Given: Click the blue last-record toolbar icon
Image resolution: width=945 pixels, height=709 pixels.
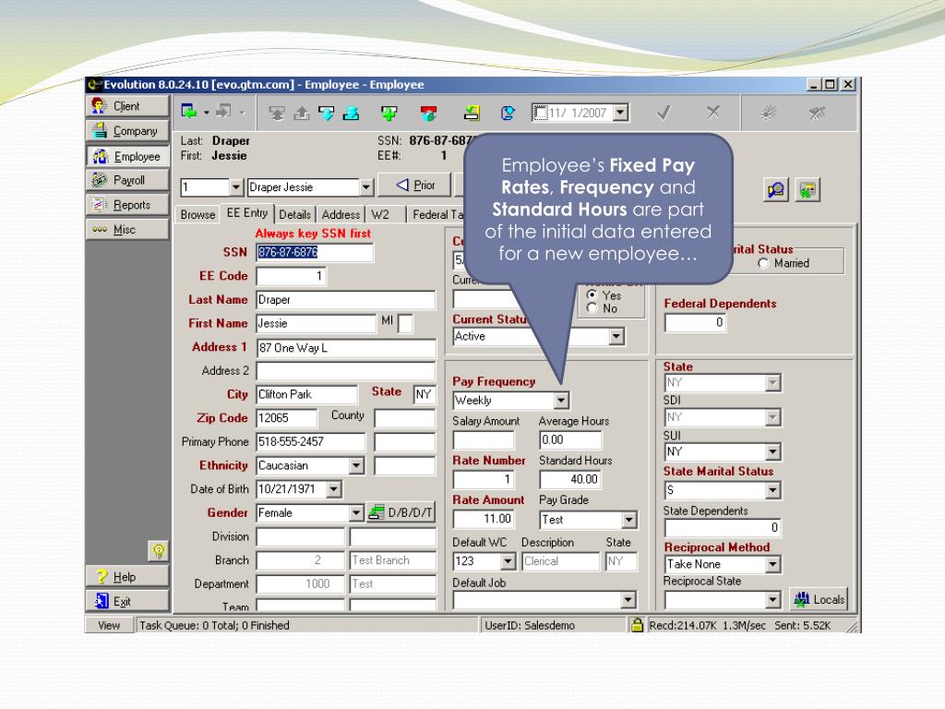Looking at the screenshot, I should point(351,113).
